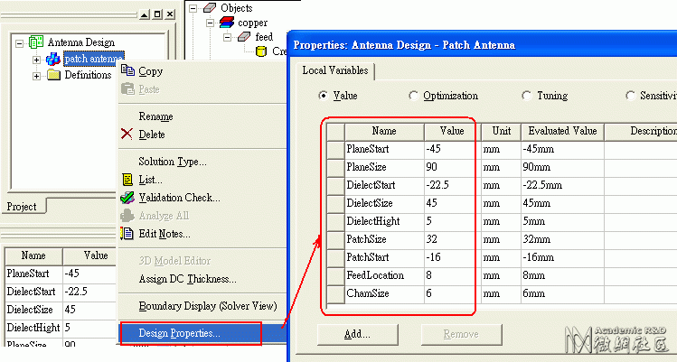This screenshot has width=677, height=362.
Task: Select the PatchSize row header cell
Action: coord(335,239)
